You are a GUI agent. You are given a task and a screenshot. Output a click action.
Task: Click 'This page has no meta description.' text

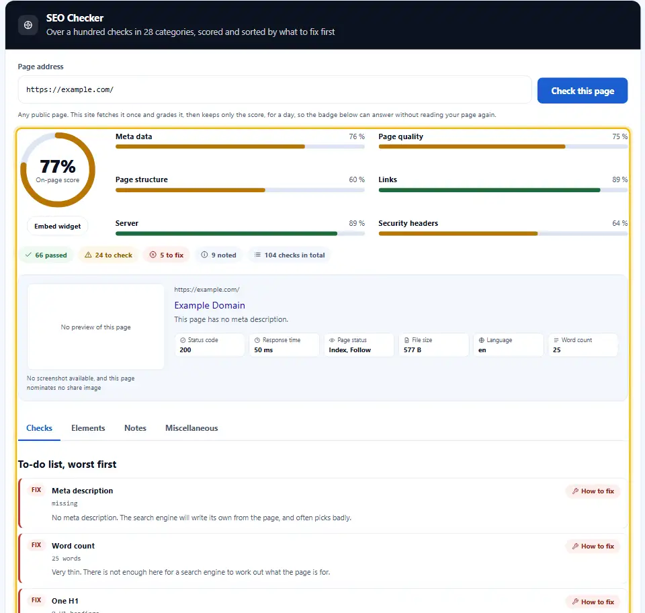coord(231,320)
